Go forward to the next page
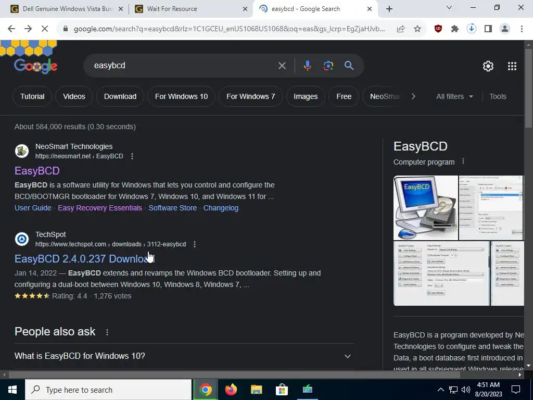This screenshot has height=400, width=533. coord(28,29)
